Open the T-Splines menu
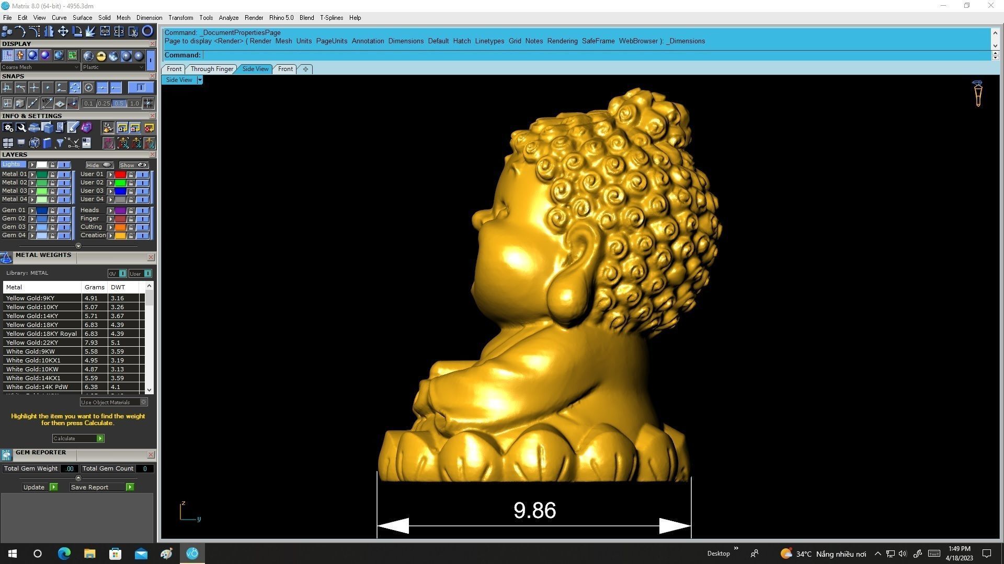Screen dimensions: 1004x564 [x=332, y=18]
